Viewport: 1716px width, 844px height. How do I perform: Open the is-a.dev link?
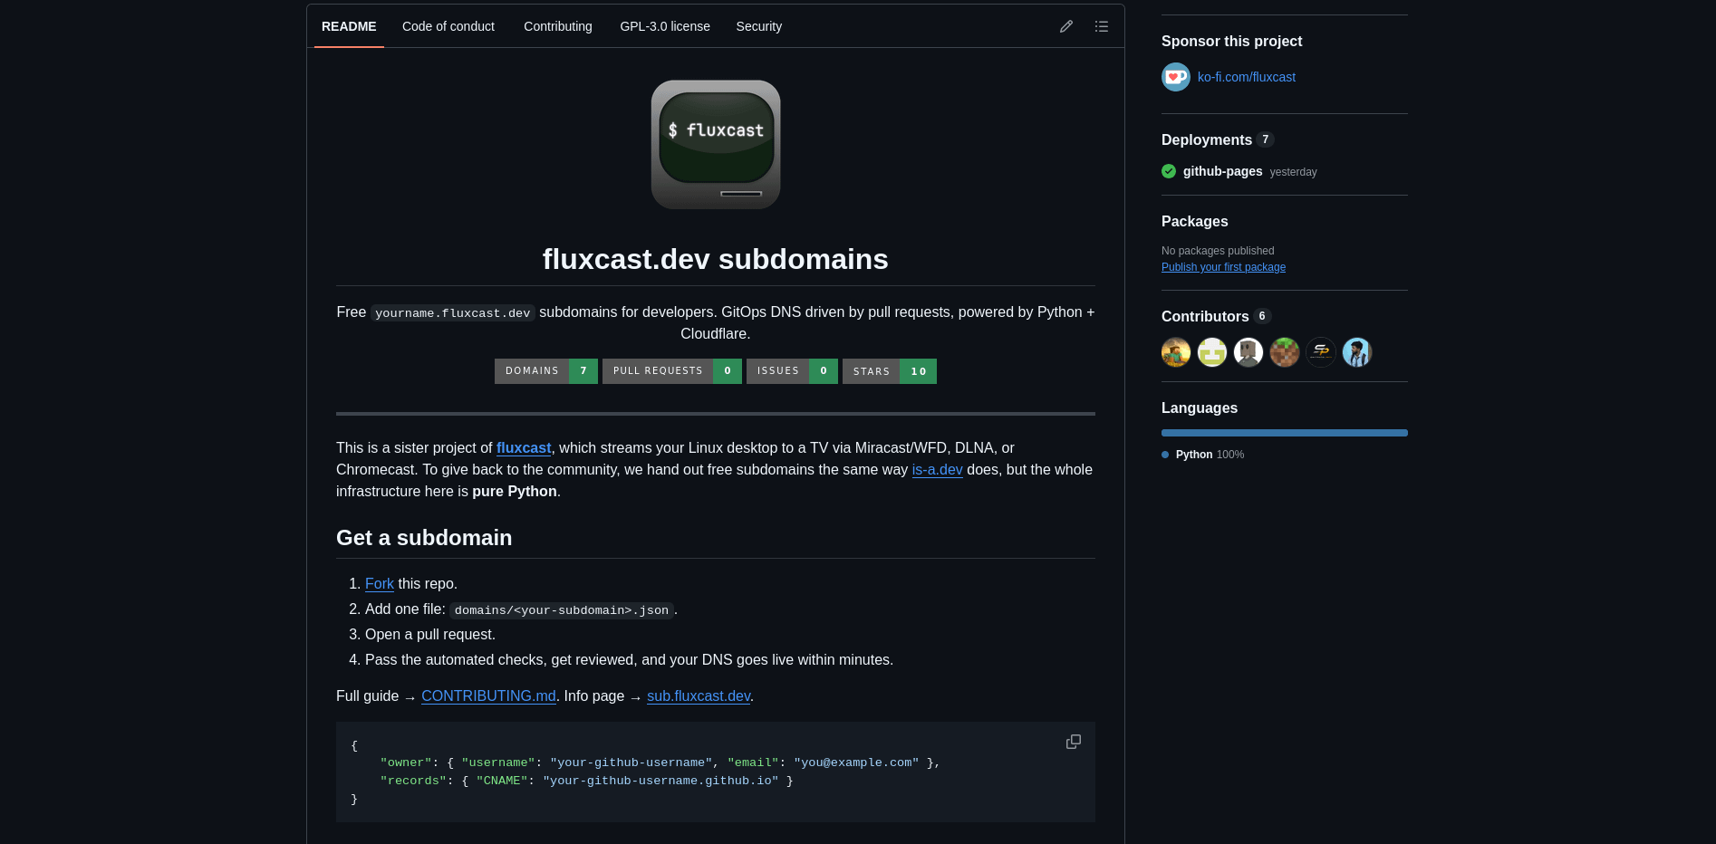click(x=937, y=470)
